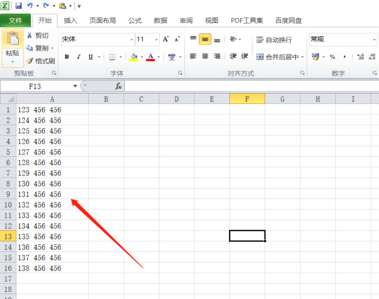The image size is (379, 299).
Task: Open the 百度网盘 tab
Action: (x=289, y=21)
